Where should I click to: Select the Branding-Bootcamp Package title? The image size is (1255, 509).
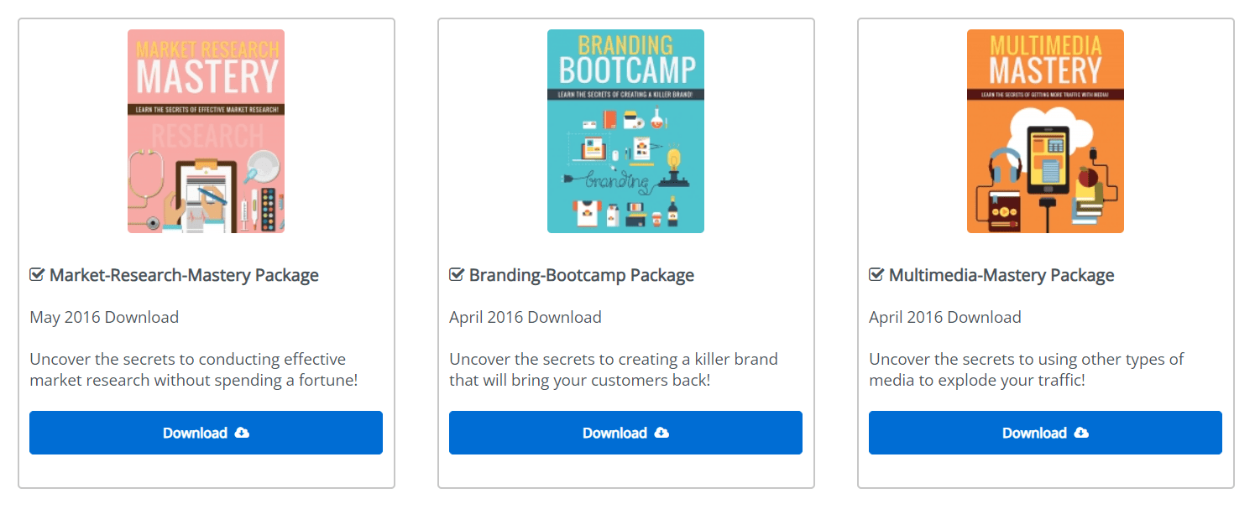tap(582, 275)
